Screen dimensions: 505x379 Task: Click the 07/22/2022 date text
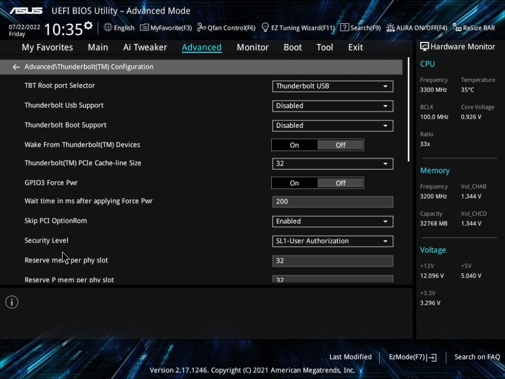(24, 27)
